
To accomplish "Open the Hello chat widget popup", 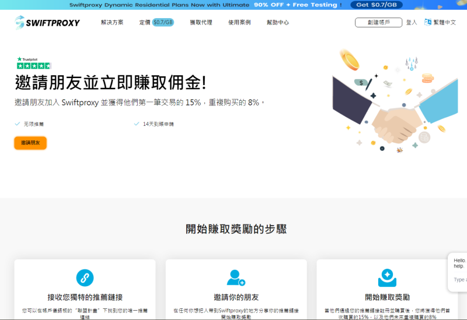I will (458, 272).
